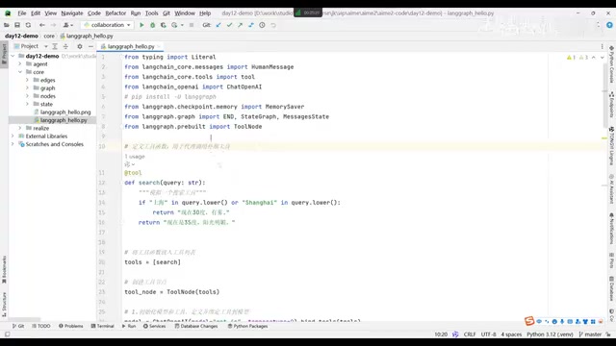Image resolution: width=616 pixels, height=346 pixels.
Task: Show Git history clock icon
Action: [x=262, y=25]
